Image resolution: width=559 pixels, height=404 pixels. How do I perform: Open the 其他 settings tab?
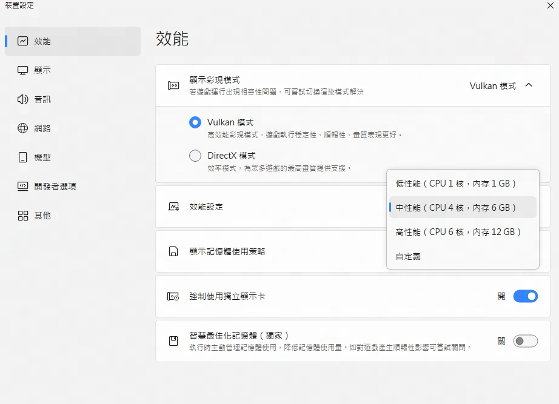pos(73,216)
